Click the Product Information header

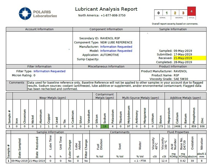(173, 66)
